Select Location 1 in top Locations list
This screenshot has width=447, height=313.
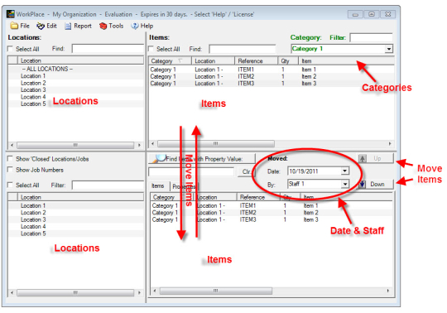click(76, 76)
